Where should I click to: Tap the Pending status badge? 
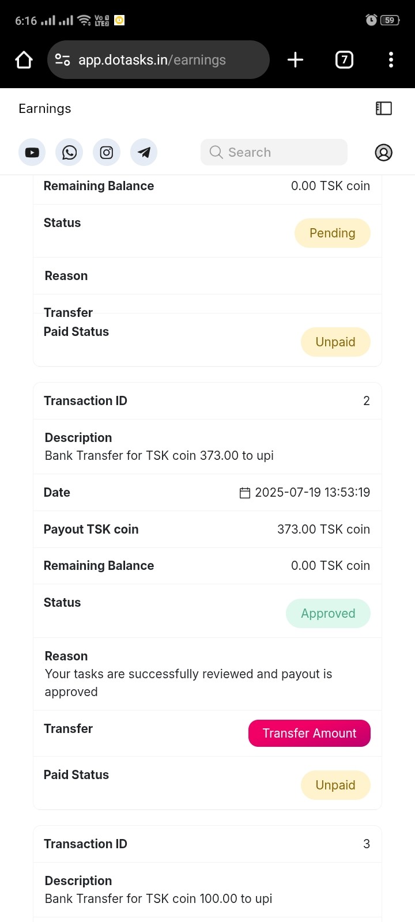point(332,233)
